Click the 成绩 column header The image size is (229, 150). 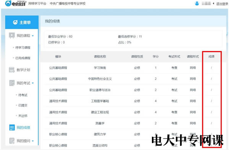(211, 56)
